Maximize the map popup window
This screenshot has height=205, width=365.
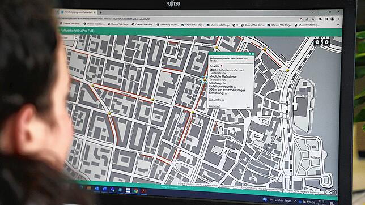pyautogui.click(x=250, y=54)
